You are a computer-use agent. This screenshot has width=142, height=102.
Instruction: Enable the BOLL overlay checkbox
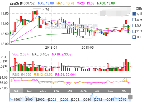pyautogui.click(x=134, y=31)
